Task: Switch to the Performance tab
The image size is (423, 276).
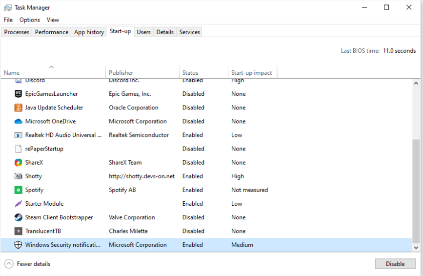Action: pos(52,32)
